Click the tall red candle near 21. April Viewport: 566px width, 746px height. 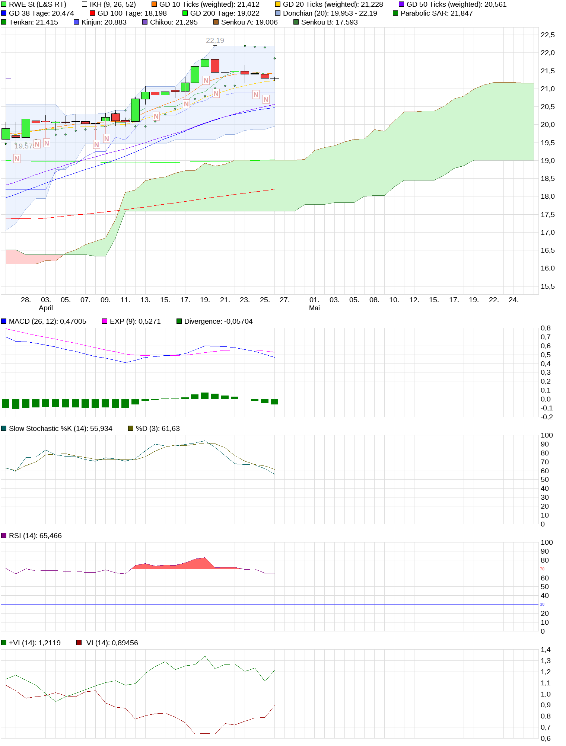click(215, 65)
